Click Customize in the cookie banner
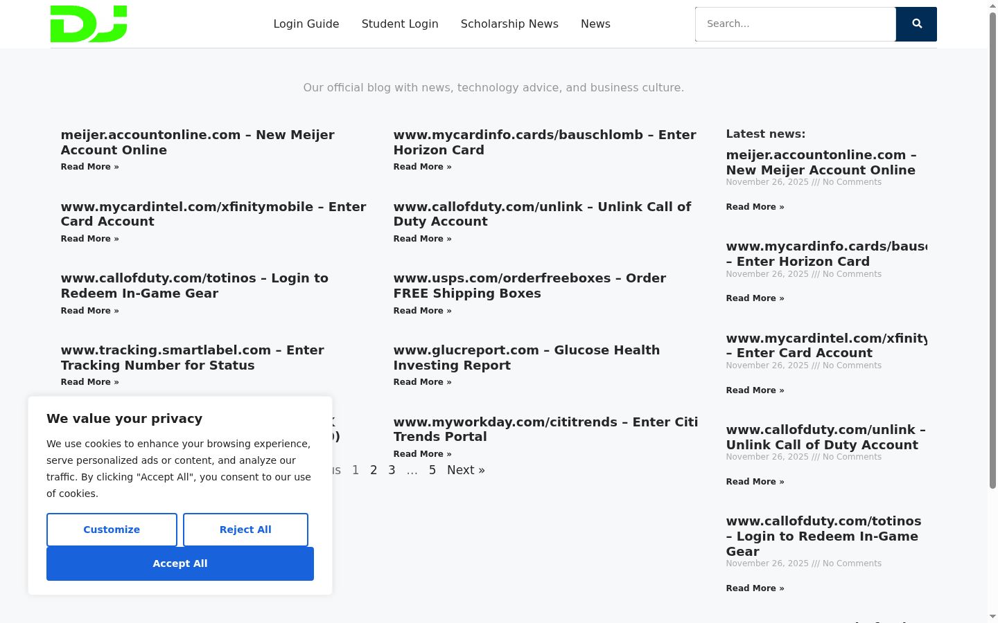The height and width of the screenshot is (623, 998). pos(112,530)
